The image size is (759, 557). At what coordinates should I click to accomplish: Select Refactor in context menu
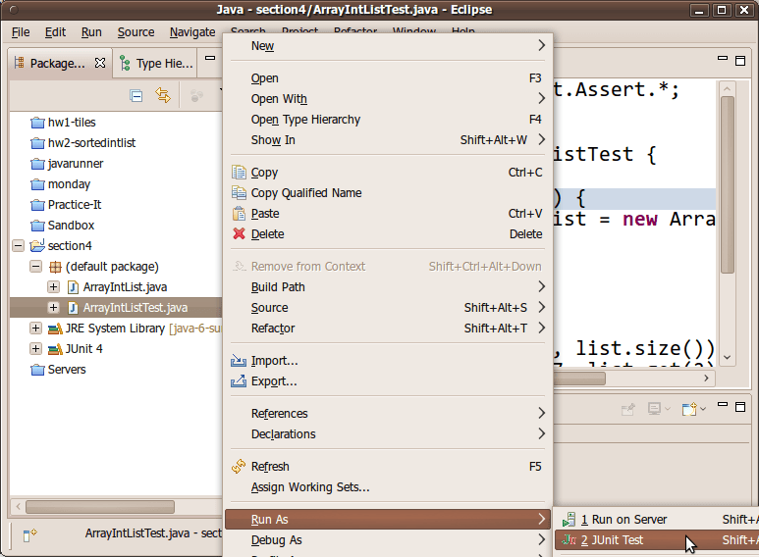(388, 328)
